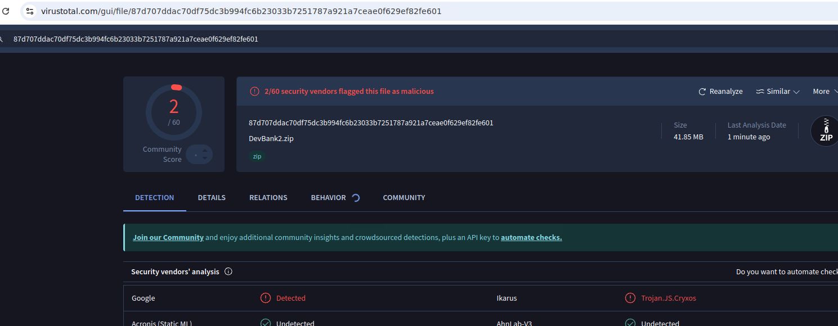Switch to the DETECTION tab

coord(155,197)
